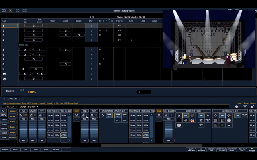Screen dimensions: 257x160
Task: Open the Focus softkey tab at bottom
Action: [x=15, y=150]
